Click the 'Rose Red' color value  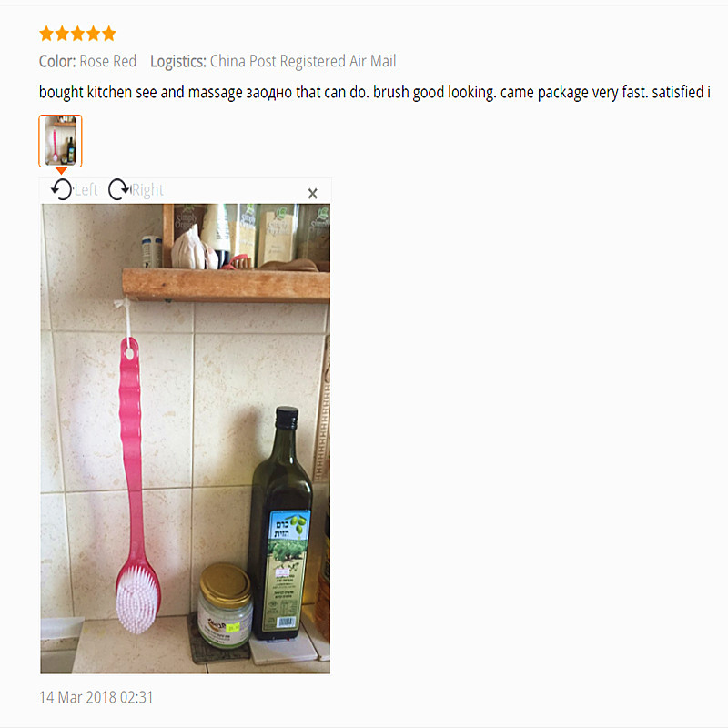click(x=107, y=61)
